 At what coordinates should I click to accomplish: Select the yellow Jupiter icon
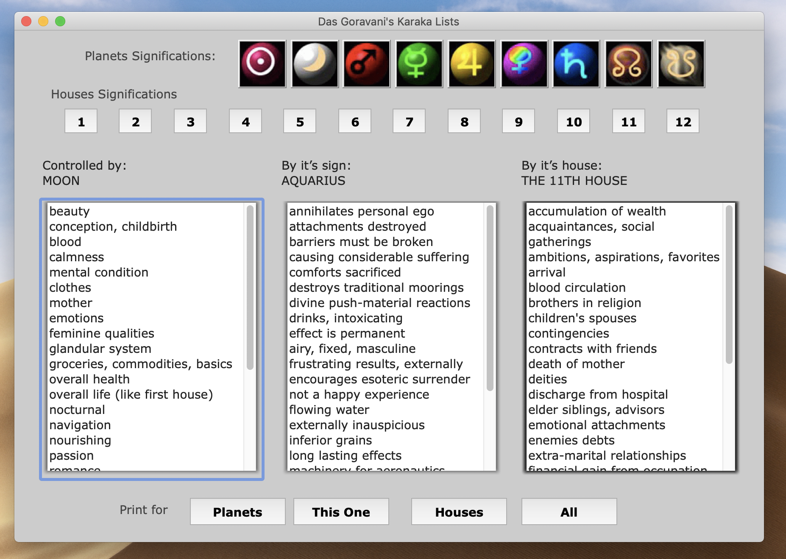point(471,64)
